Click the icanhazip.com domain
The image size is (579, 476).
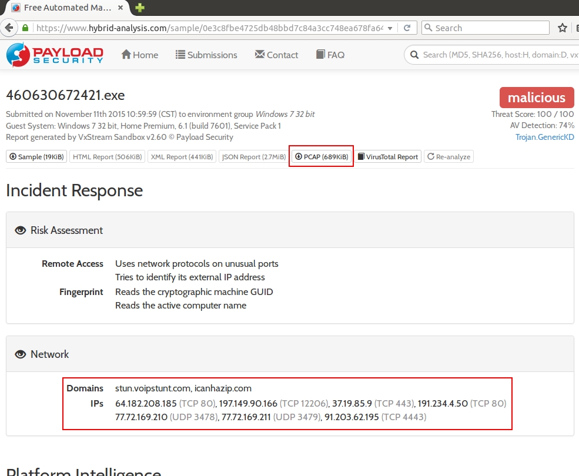tap(223, 388)
